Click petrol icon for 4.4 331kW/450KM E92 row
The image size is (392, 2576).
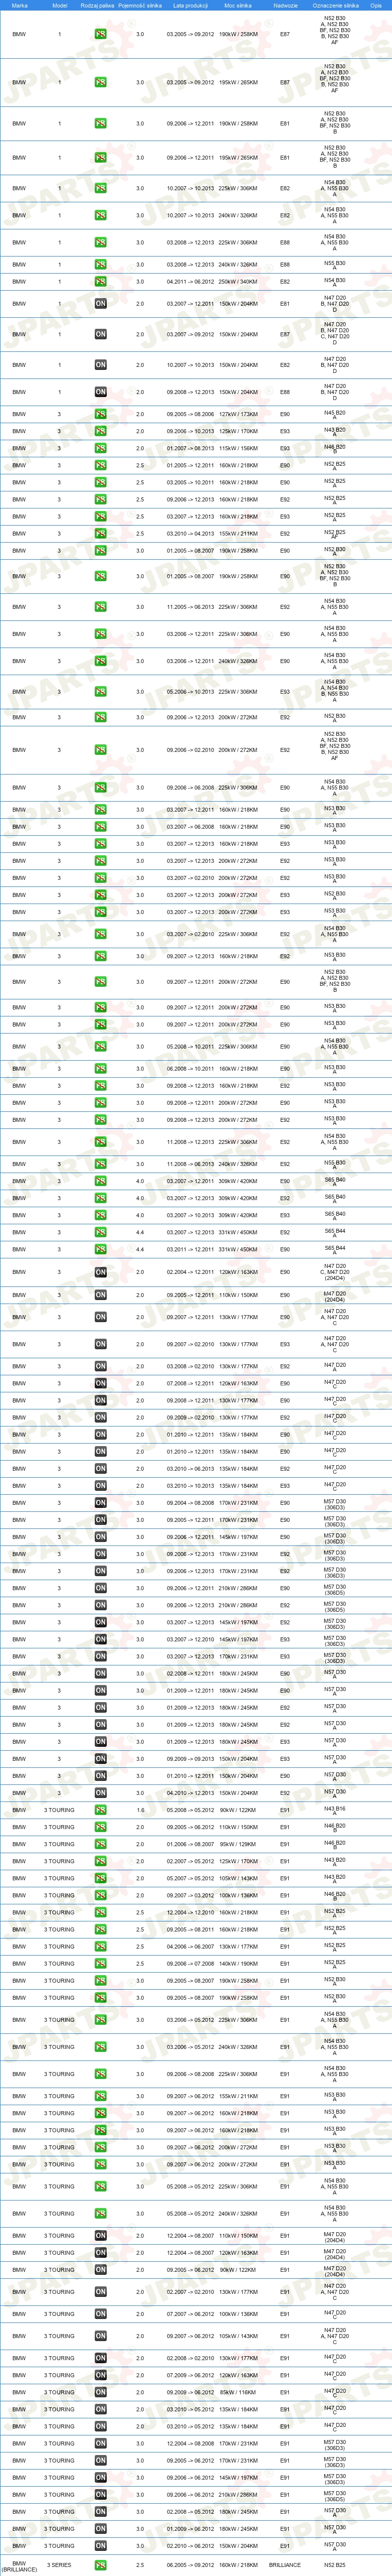[x=101, y=1232]
